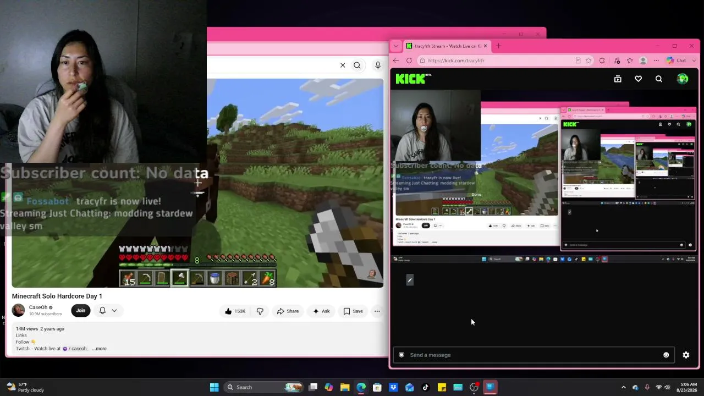
Task: Open a new browser tab with the plus button
Action: (498, 46)
